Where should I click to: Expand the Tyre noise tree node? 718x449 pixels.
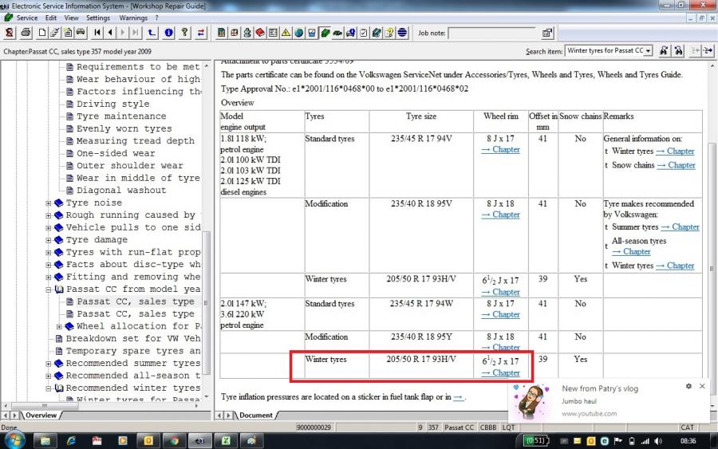click(x=49, y=203)
